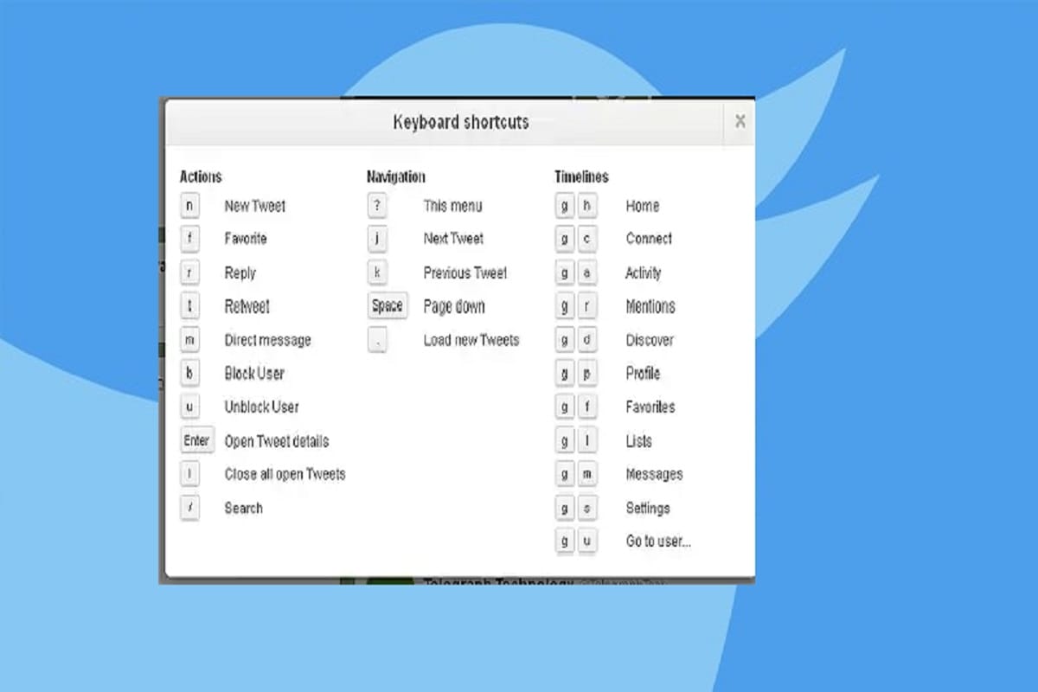Select the 'Retweet' label
1038x692 pixels.
(x=247, y=306)
